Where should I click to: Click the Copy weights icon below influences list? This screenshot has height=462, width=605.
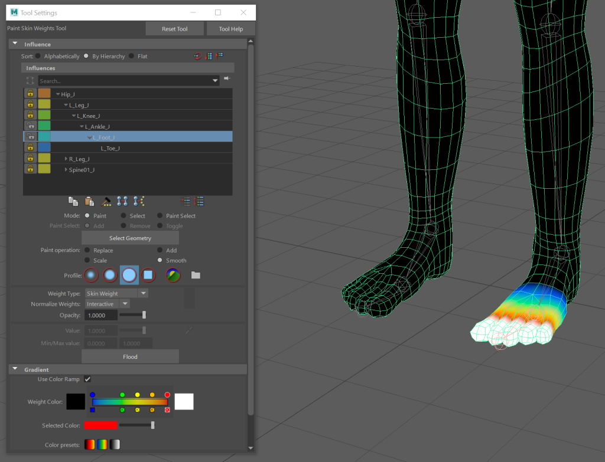73,201
